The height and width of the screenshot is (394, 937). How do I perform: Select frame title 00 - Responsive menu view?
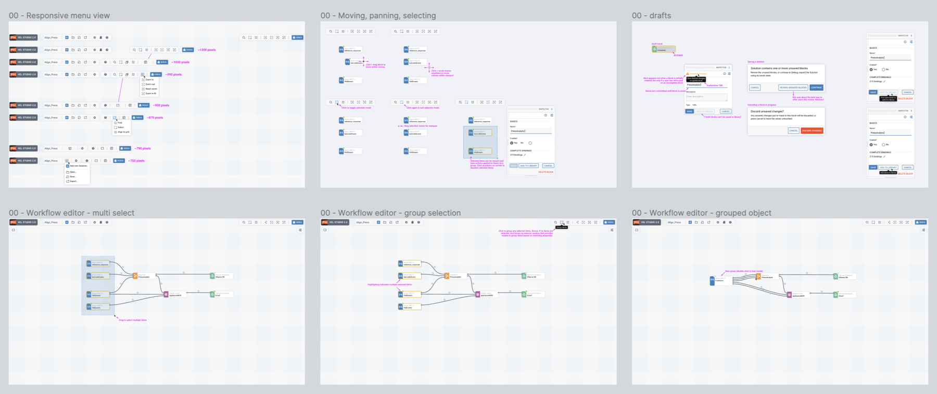pyautogui.click(x=59, y=16)
